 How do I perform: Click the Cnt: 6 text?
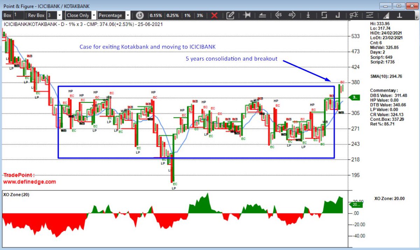pos(376,42)
